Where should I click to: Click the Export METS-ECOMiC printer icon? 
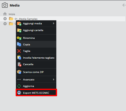[x=19, y=92]
